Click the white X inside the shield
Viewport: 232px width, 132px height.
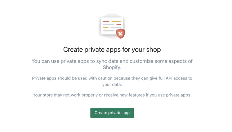(120, 34)
